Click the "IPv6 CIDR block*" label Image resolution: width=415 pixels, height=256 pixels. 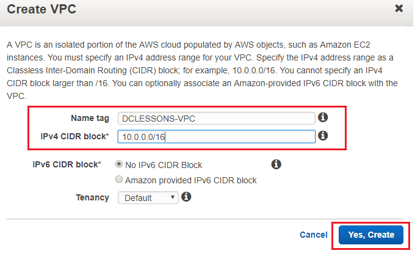tap(67, 164)
